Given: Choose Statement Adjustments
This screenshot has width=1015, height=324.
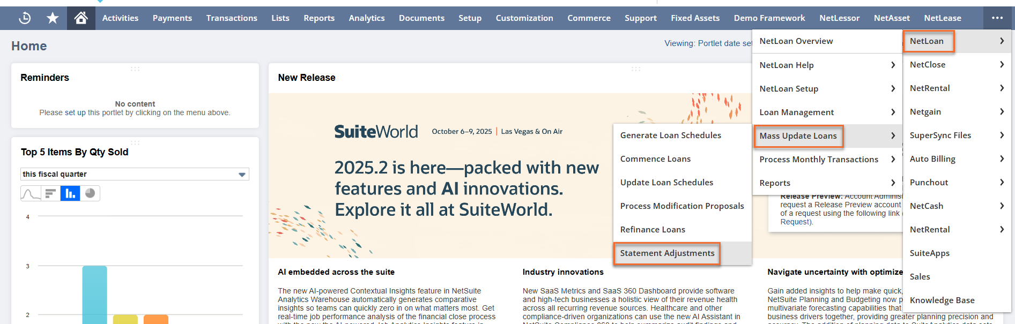Looking at the screenshot, I should [x=683, y=253].
